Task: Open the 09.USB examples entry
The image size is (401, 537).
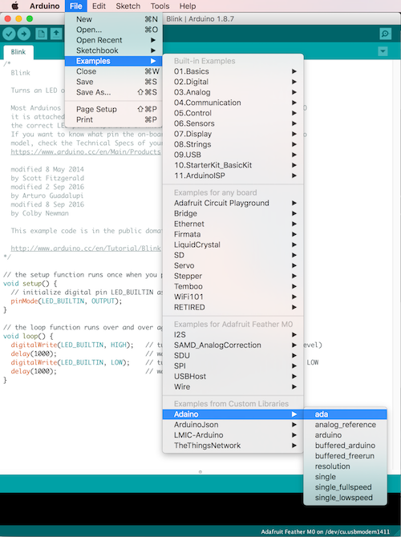Action: point(233,155)
